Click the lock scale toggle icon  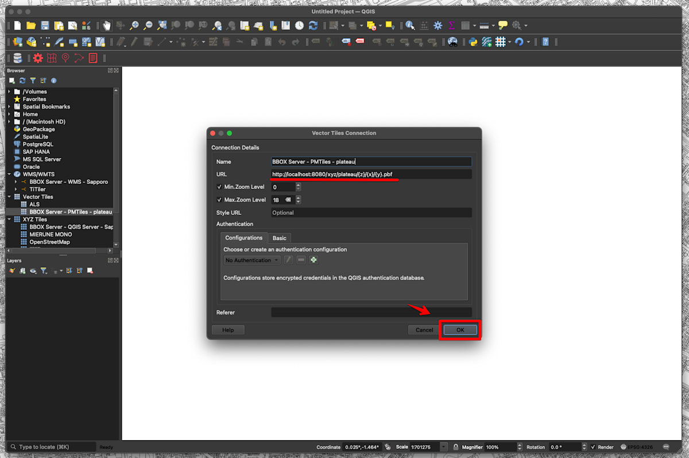coord(455,447)
